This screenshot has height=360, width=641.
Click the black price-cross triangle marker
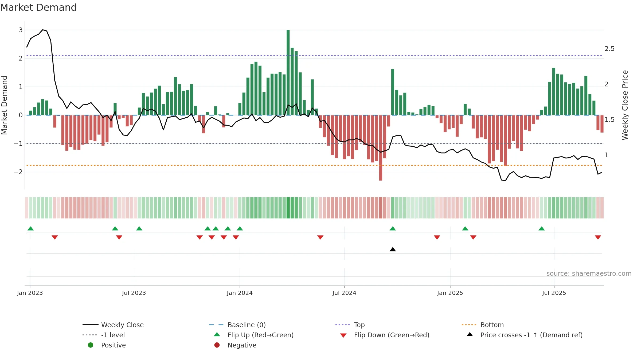(393, 249)
